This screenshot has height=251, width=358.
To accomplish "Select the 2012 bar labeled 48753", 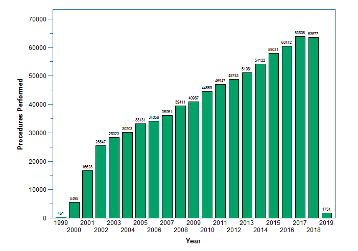I will (233, 148).
